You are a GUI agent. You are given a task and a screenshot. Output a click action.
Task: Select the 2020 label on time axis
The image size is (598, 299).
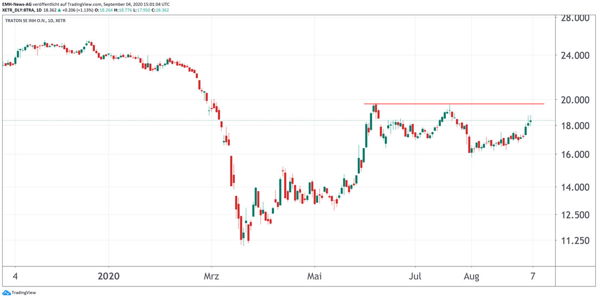[109, 276]
